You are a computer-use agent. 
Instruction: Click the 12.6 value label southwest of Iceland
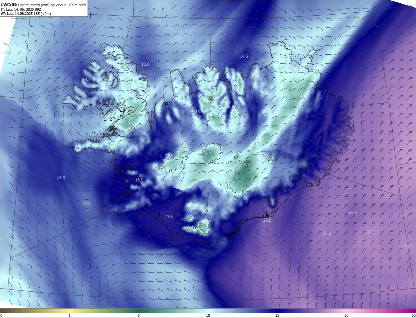pos(86,204)
